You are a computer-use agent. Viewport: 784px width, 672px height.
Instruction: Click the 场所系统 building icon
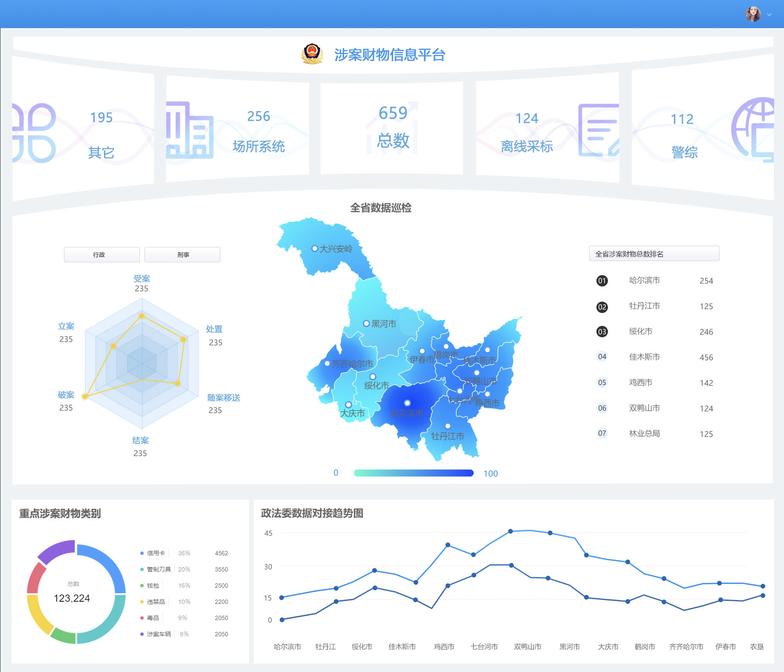[189, 130]
